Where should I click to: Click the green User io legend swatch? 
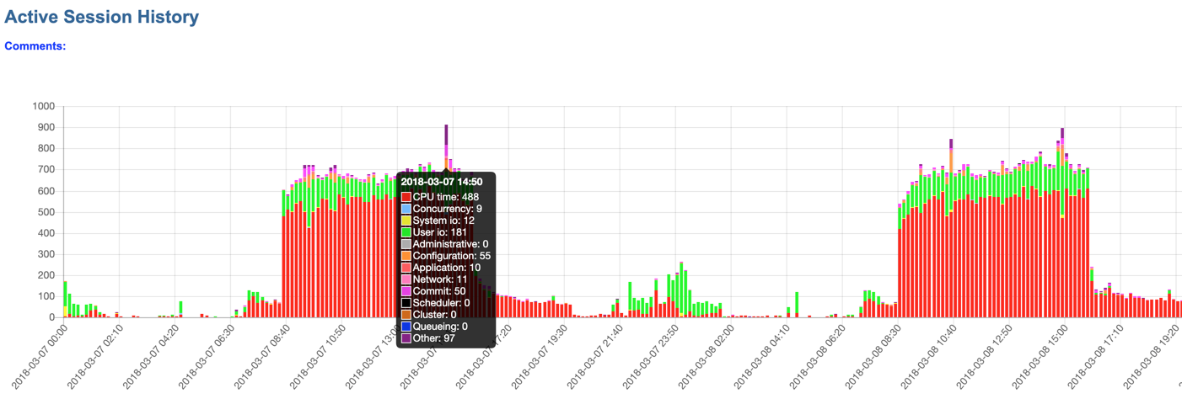click(406, 232)
